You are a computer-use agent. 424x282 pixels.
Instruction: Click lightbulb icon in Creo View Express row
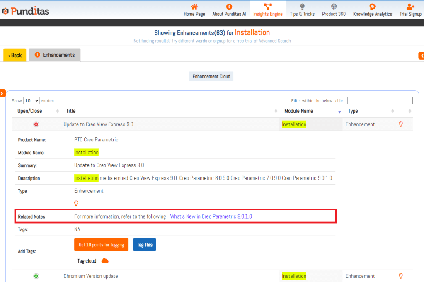tap(401, 124)
